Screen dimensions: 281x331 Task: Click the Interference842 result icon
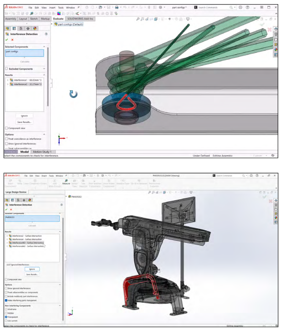(10, 246)
